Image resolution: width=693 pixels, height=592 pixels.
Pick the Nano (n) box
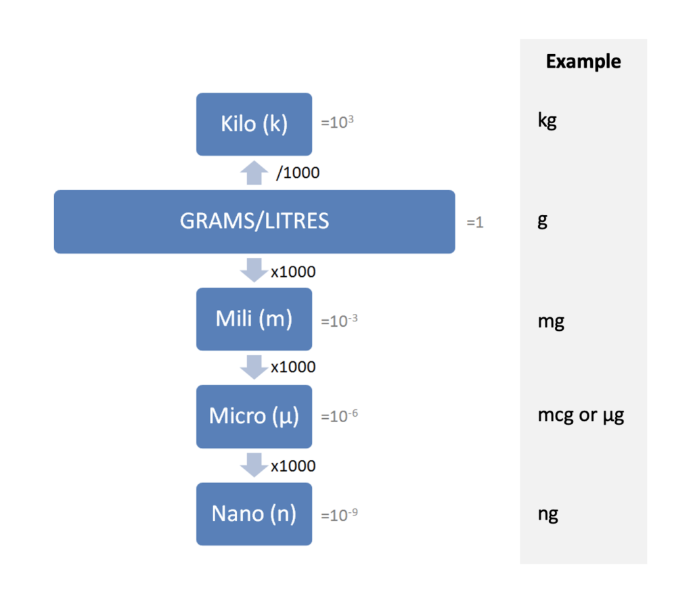tap(254, 514)
